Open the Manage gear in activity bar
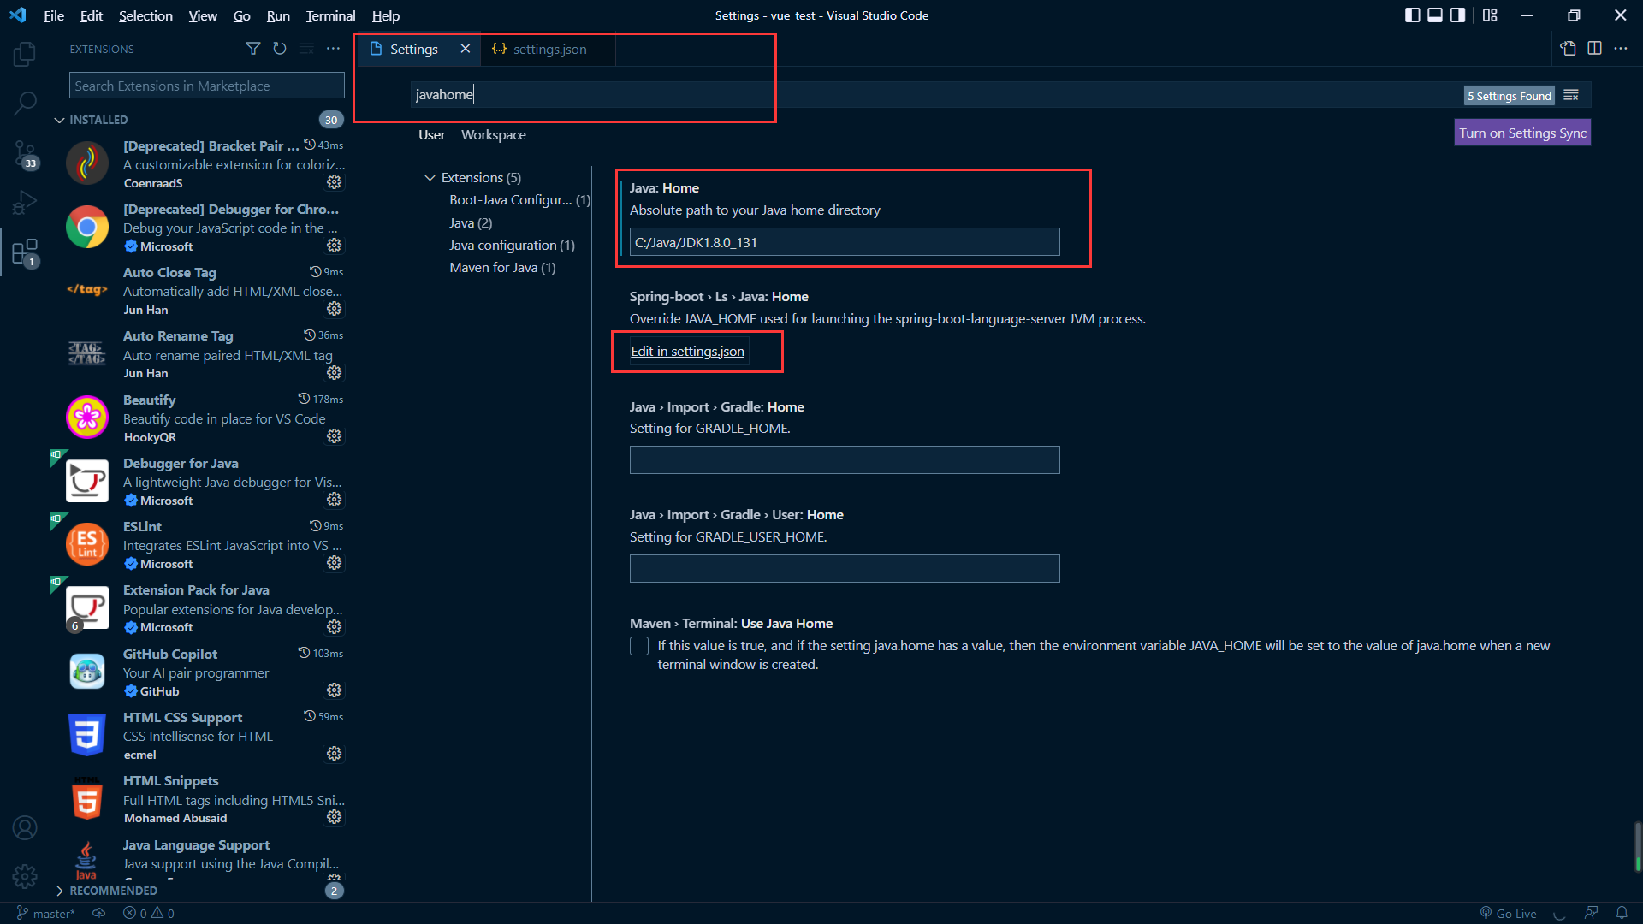 click(25, 876)
